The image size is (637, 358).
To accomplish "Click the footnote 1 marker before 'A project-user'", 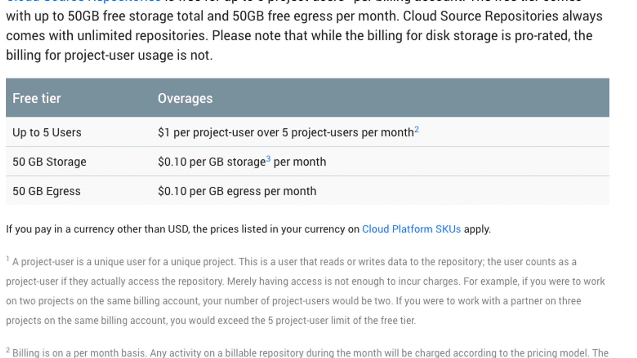I will (x=8, y=259).
